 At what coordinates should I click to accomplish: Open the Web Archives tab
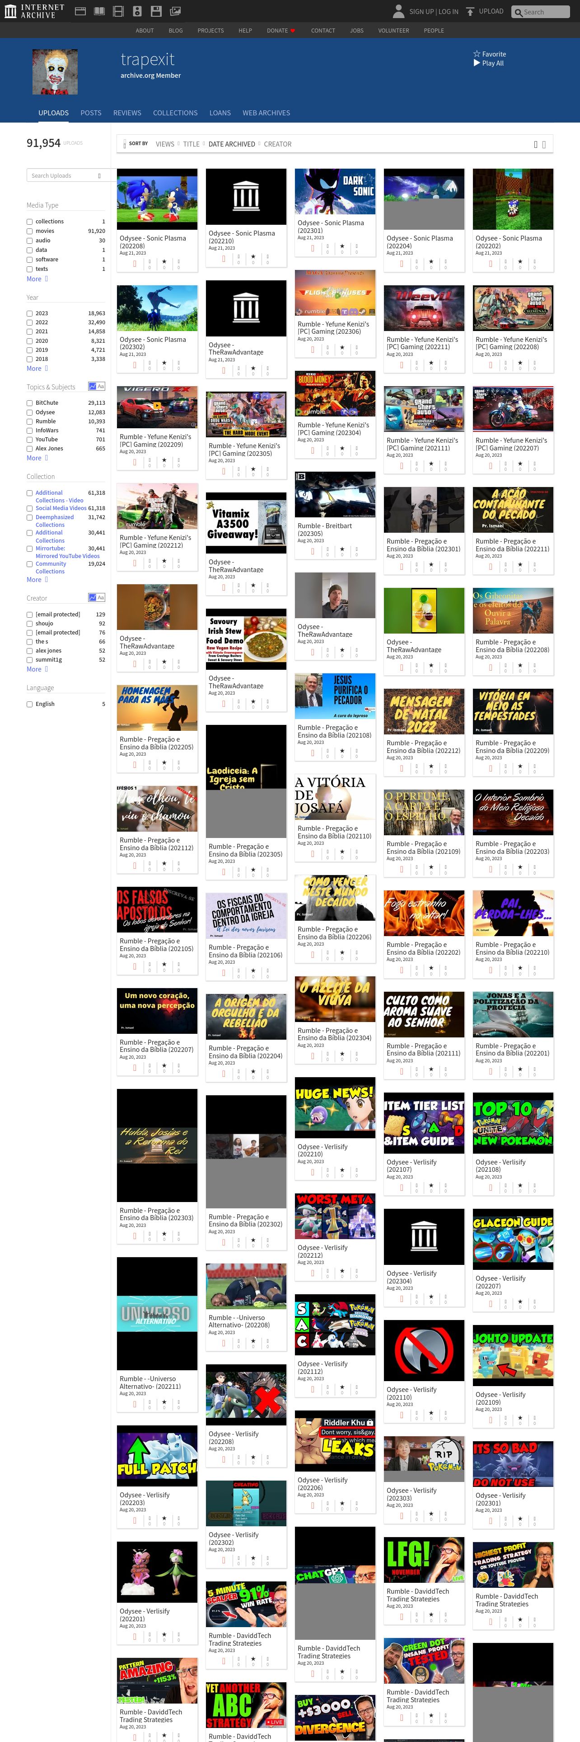pyautogui.click(x=266, y=113)
